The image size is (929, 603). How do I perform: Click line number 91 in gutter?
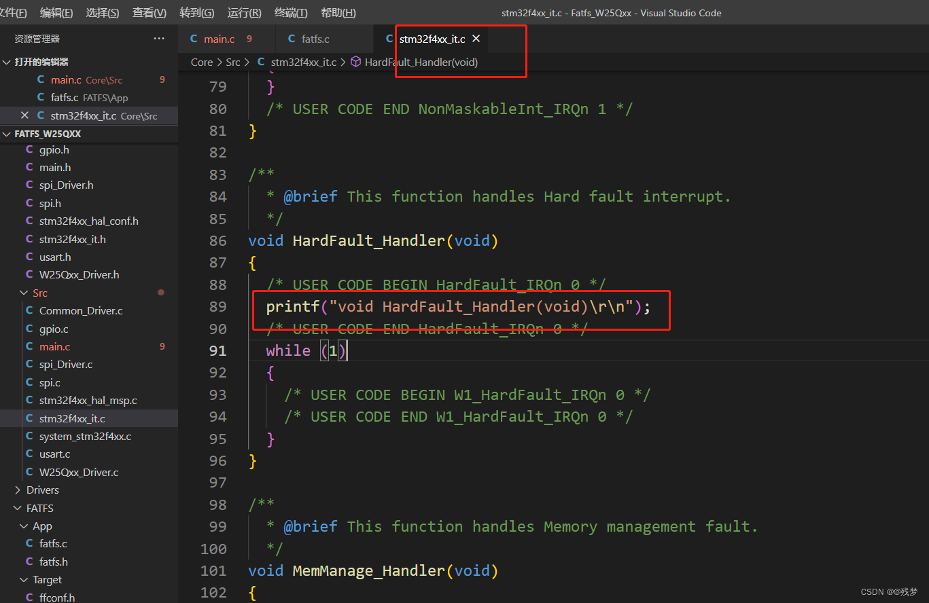click(218, 350)
